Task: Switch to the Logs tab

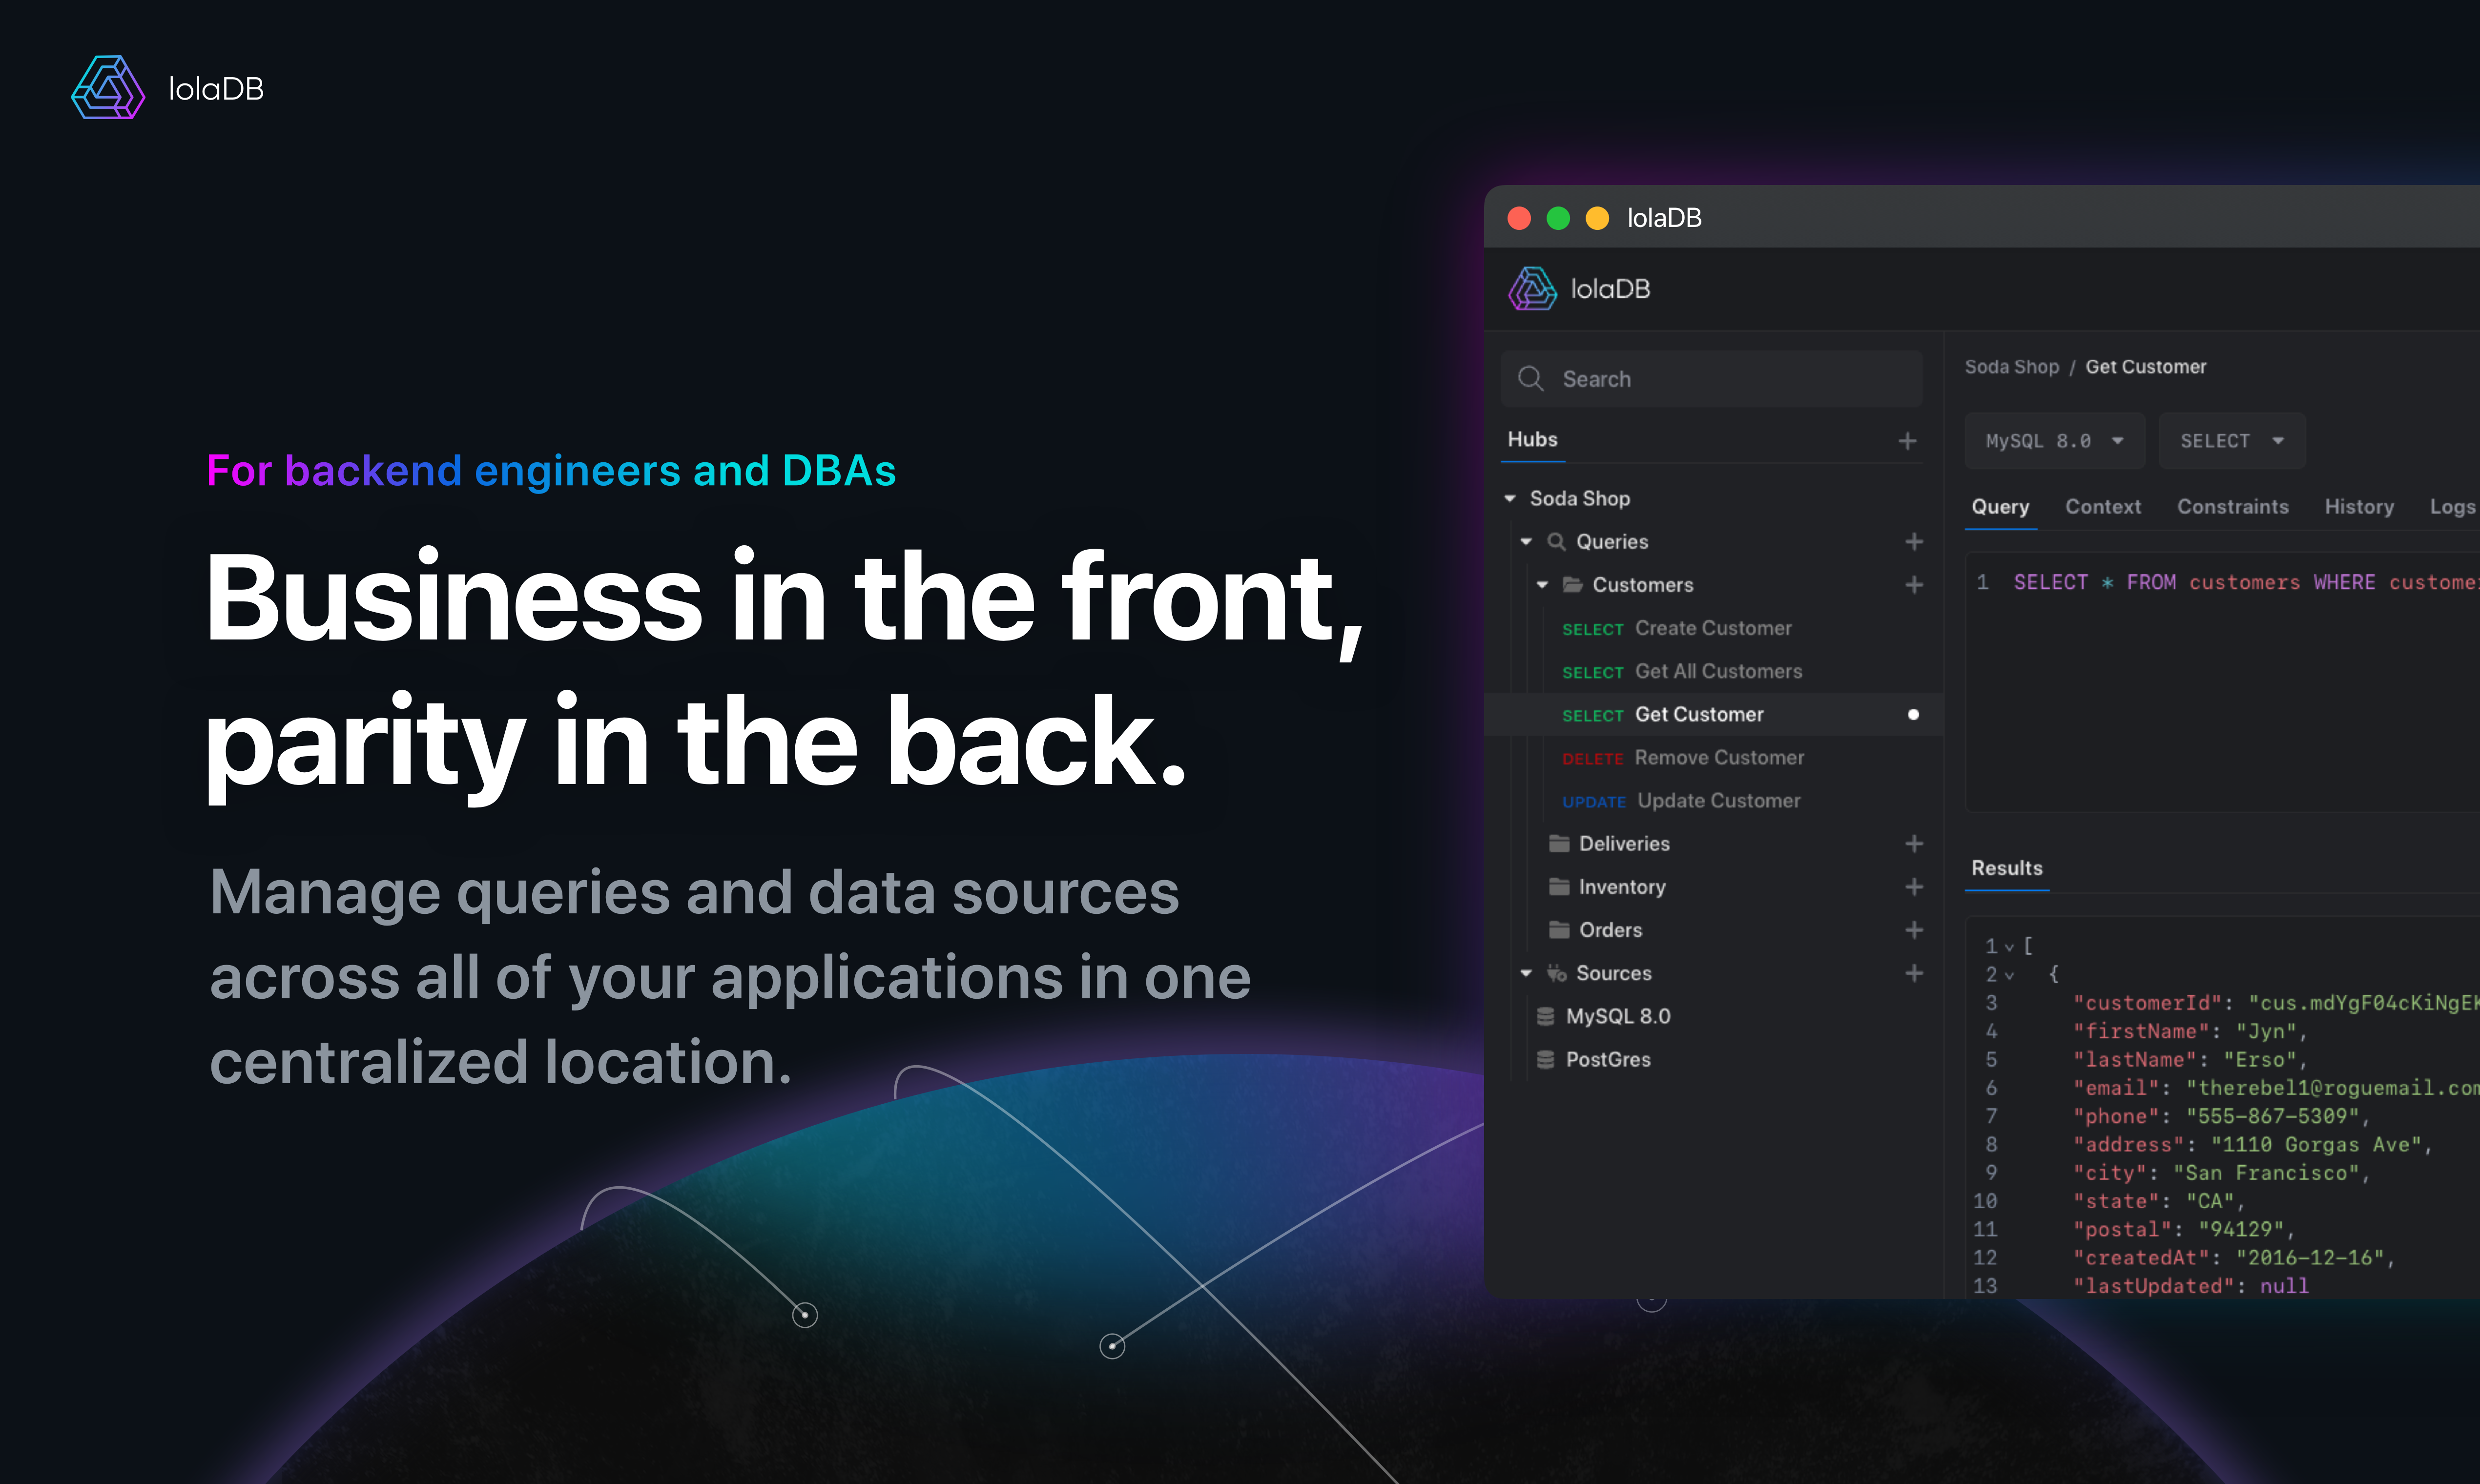Action: point(2453,507)
